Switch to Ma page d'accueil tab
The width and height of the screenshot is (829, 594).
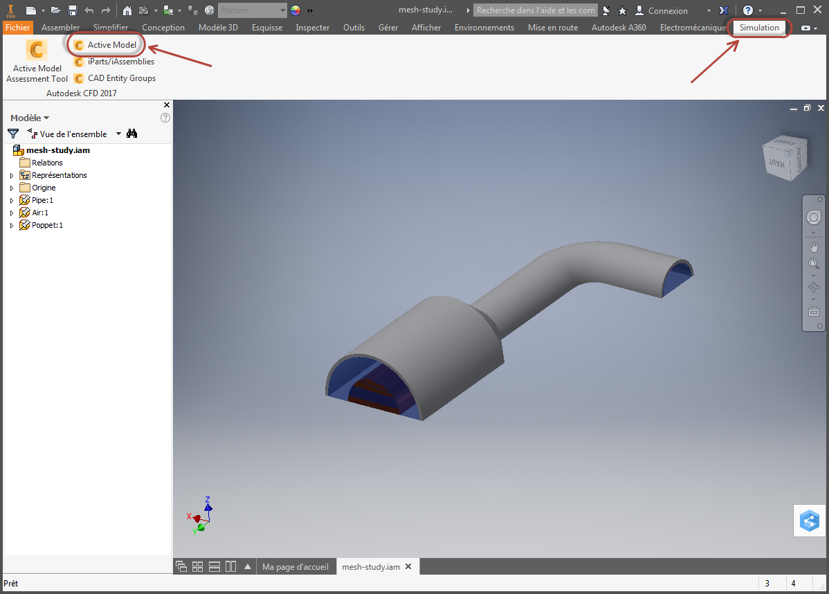coord(295,566)
